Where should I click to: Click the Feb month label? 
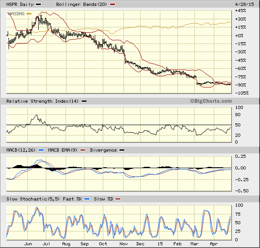[x=177, y=244]
